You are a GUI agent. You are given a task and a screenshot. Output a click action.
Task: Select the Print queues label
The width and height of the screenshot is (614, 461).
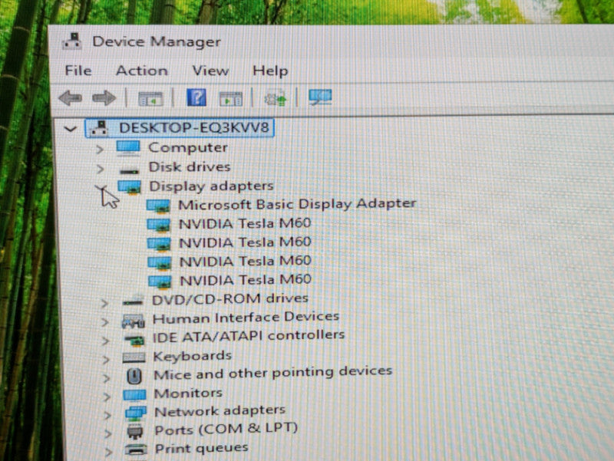pos(202,449)
